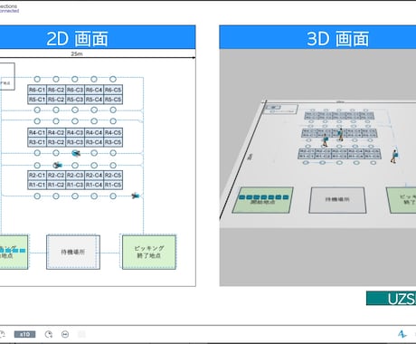Select rack cell R1-C4
The width and height of the screenshot is (416, 344).
(x=94, y=185)
